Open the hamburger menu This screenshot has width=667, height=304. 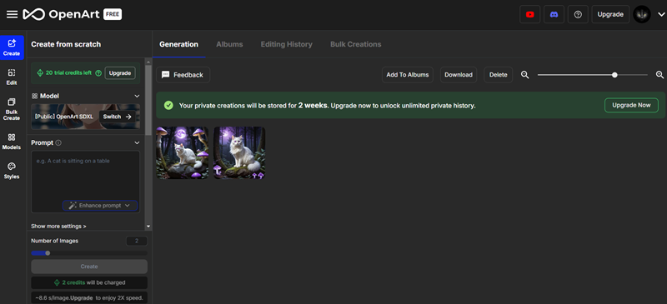[x=12, y=14]
